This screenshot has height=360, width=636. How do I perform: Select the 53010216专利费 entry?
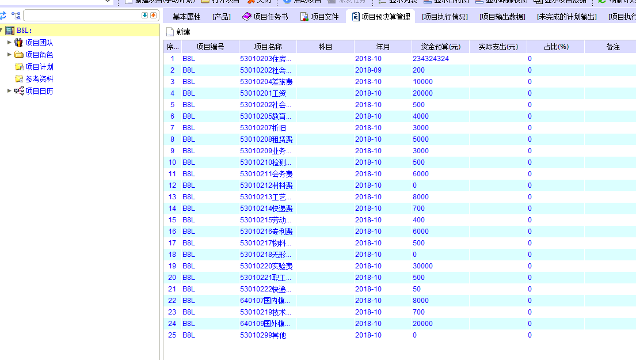click(266, 232)
